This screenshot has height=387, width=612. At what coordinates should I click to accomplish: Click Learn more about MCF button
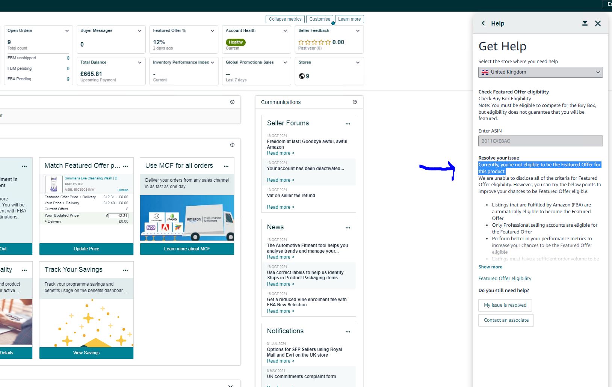point(187,249)
